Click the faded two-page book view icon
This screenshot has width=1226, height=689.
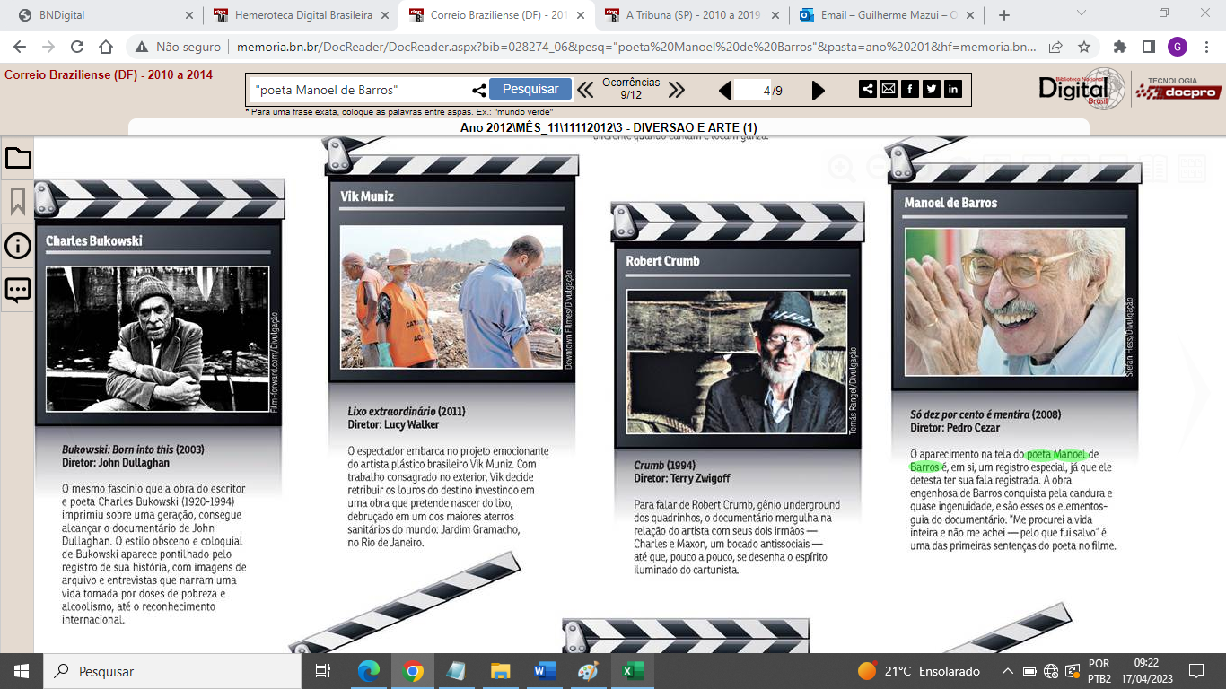point(1155,167)
